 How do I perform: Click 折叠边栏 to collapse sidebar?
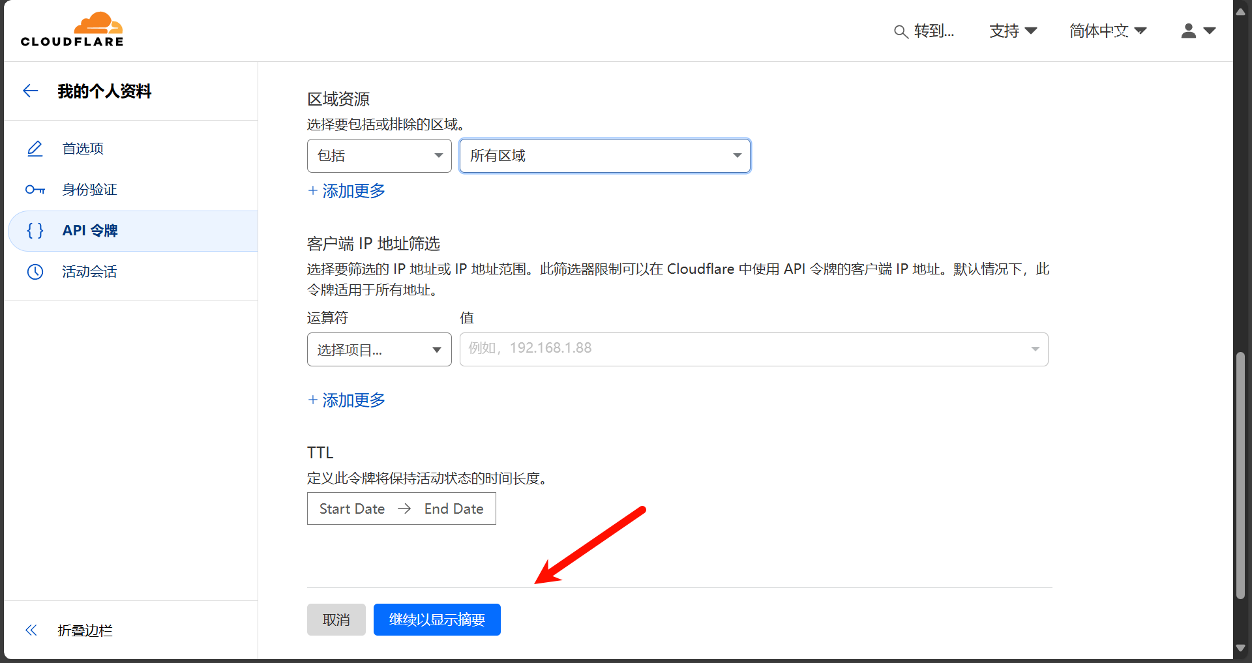pyautogui.click(x=85, y=630)
